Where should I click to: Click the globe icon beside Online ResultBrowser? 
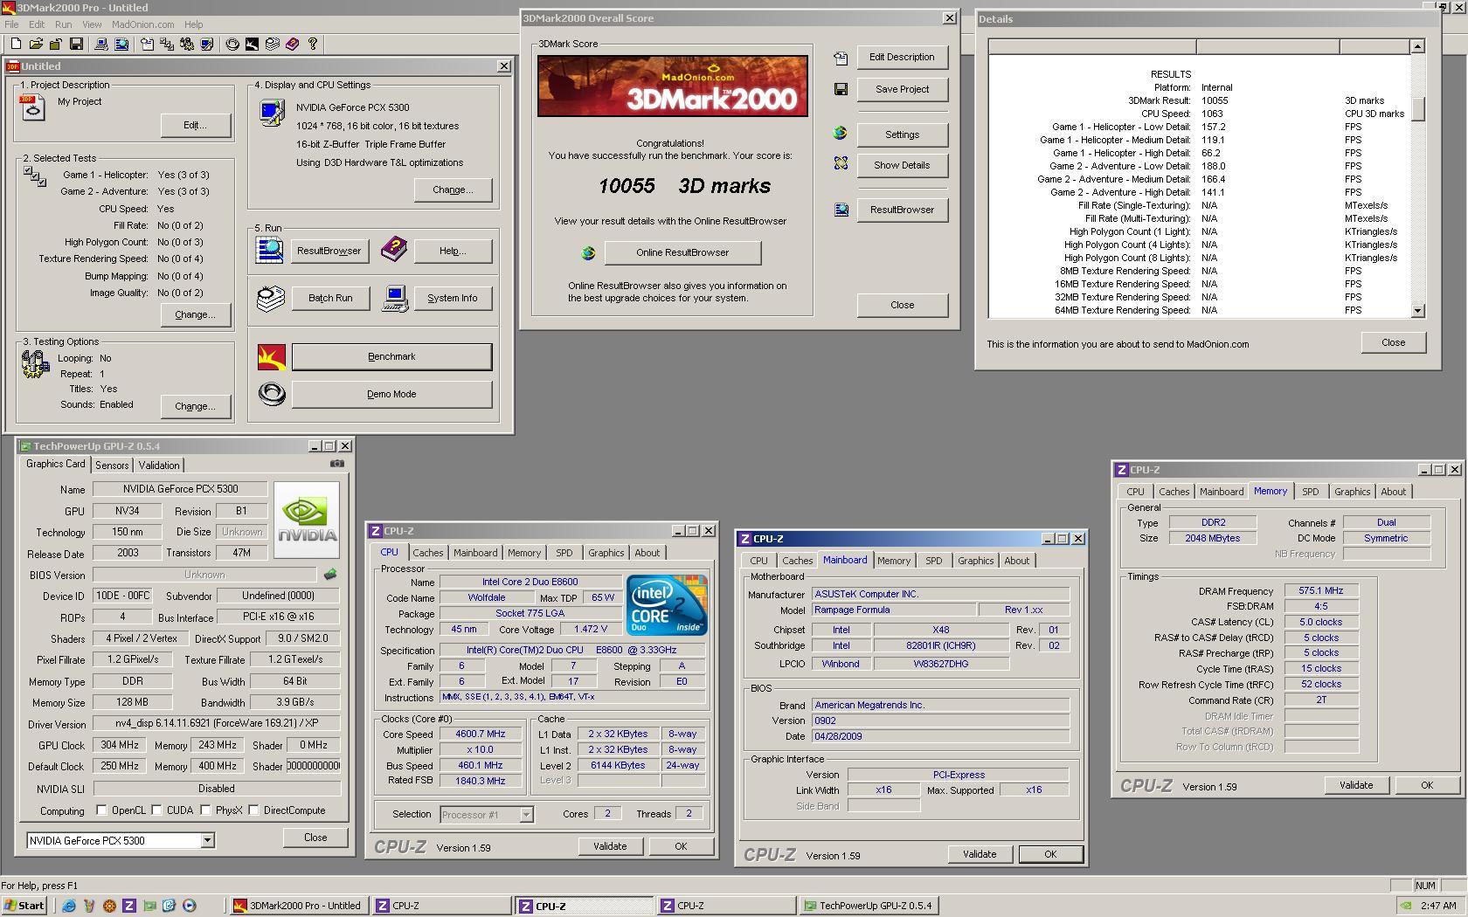(x=588, y=253)
